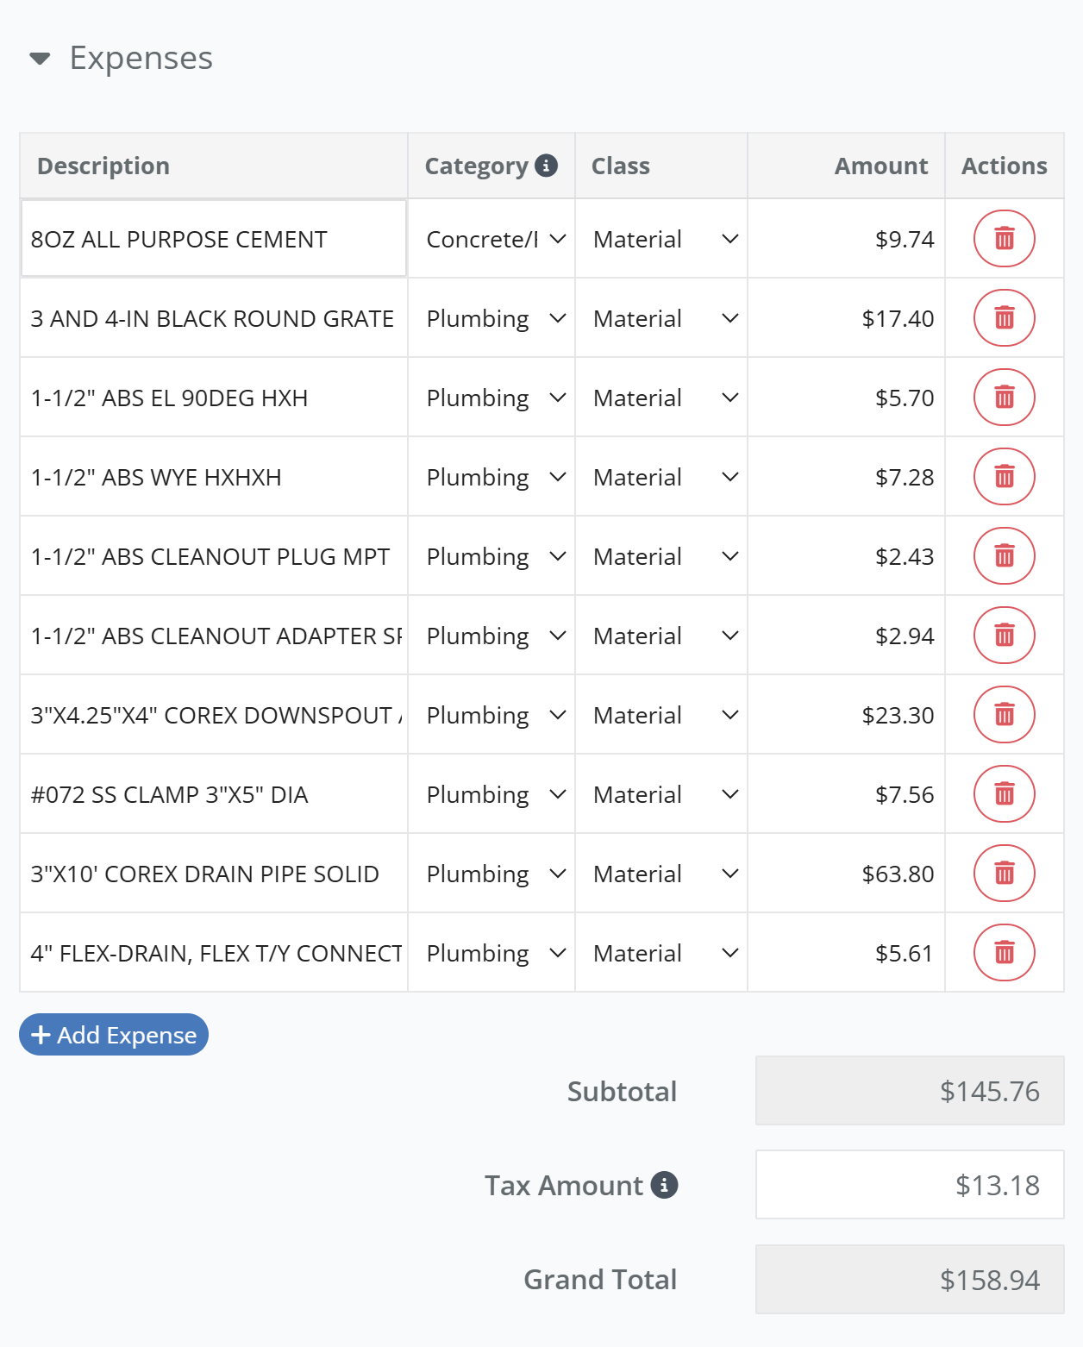Edit the Tax Amount field
Viewport: 1083px width, 1347px height.
[x=909, y=1184]
